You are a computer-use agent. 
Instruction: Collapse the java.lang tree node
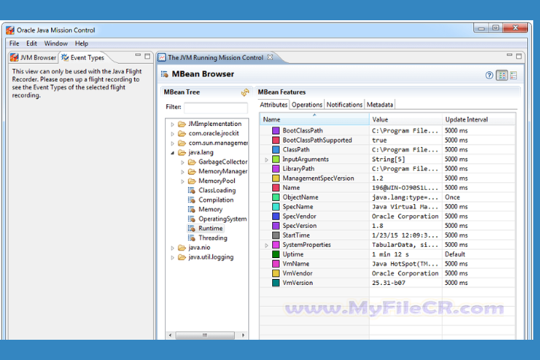172,153
